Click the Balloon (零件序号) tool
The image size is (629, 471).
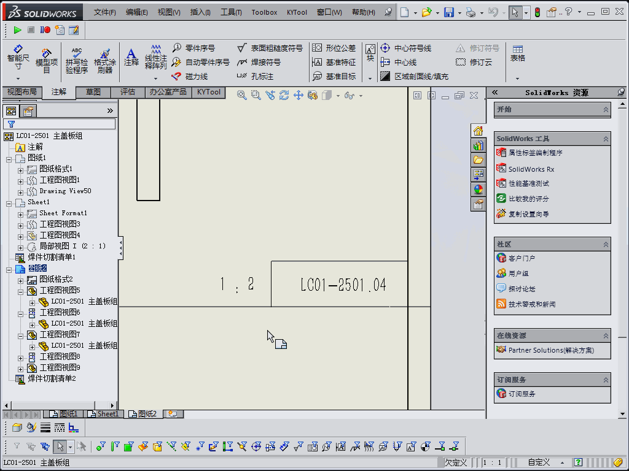tap(194, 48)
